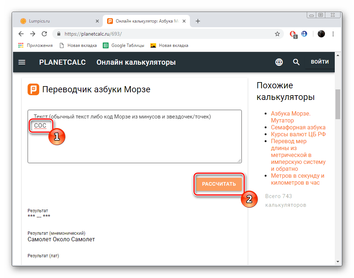Open the Курсы валют ЦБ РФ link
This screenshot has width=354, height=278.
coord(298,134)
